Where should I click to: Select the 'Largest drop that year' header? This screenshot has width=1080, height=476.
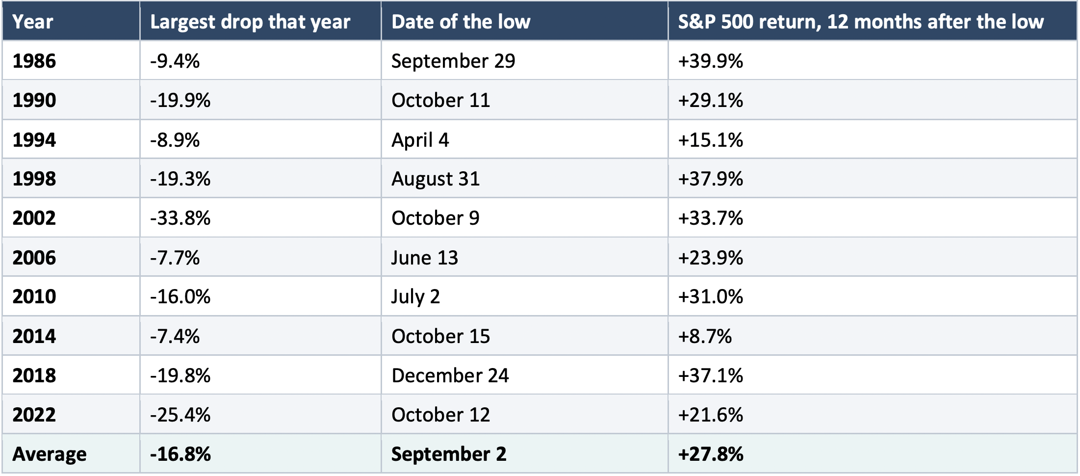pyautogui.click(x=260, y=21)
